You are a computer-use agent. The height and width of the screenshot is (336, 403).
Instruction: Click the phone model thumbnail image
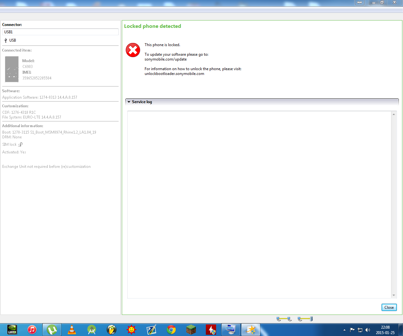click(x=12, y=69)
